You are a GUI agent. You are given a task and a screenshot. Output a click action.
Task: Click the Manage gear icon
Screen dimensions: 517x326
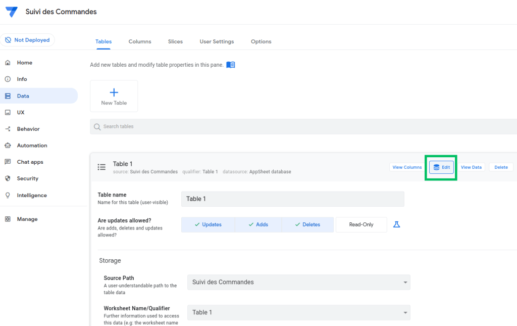pos(8,219)
